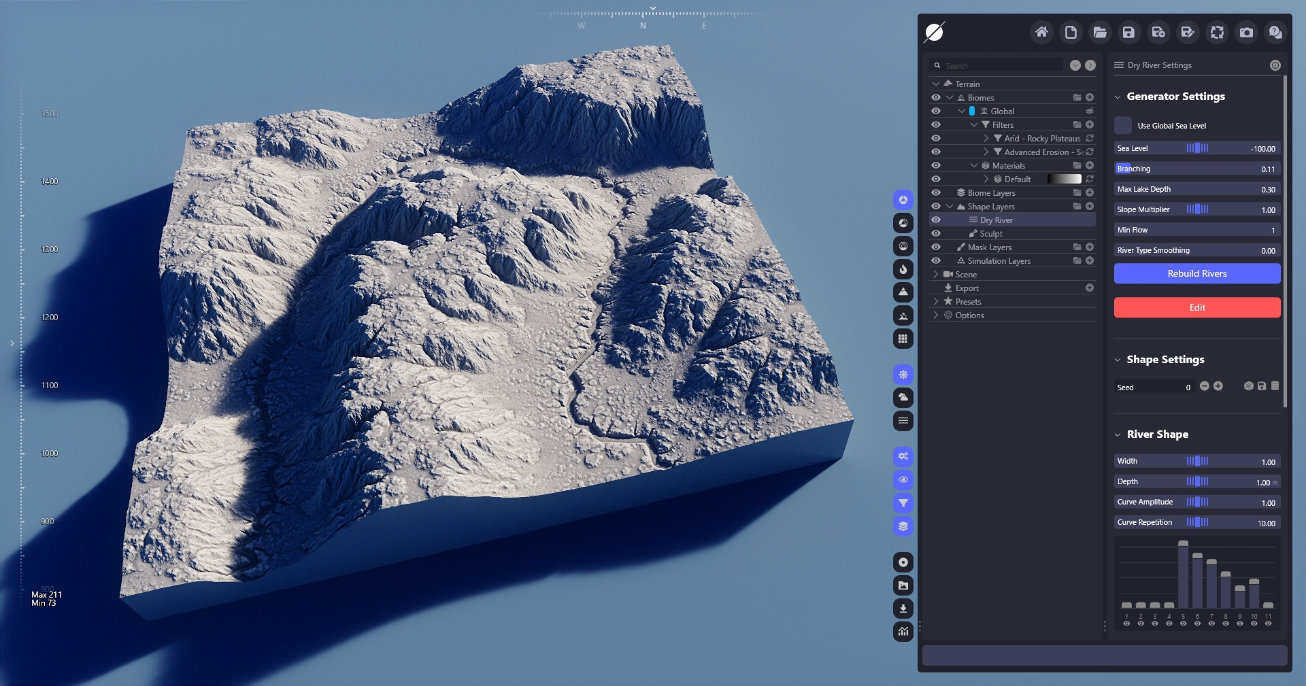This screenshot has height=686, width=1306.
Task: Collapse the Generator Settings section
Action: [1118, 97]
